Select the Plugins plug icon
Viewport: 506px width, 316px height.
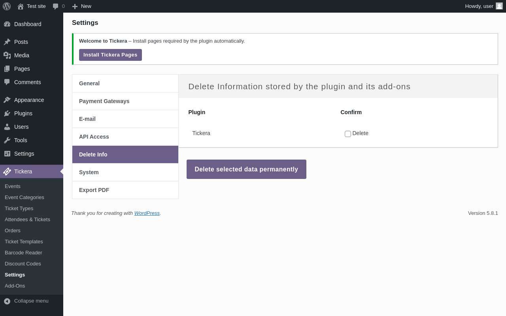[x=7, y=113]
